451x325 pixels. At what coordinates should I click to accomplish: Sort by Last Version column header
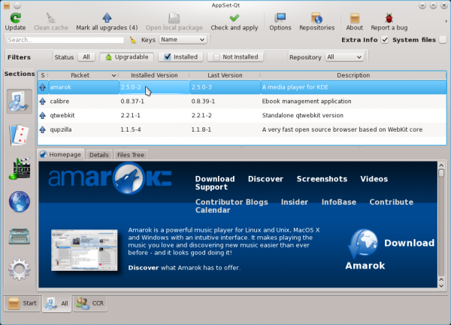[x=225, y=75]
